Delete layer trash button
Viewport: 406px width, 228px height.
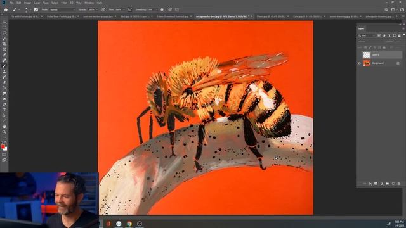coord(399,184)
